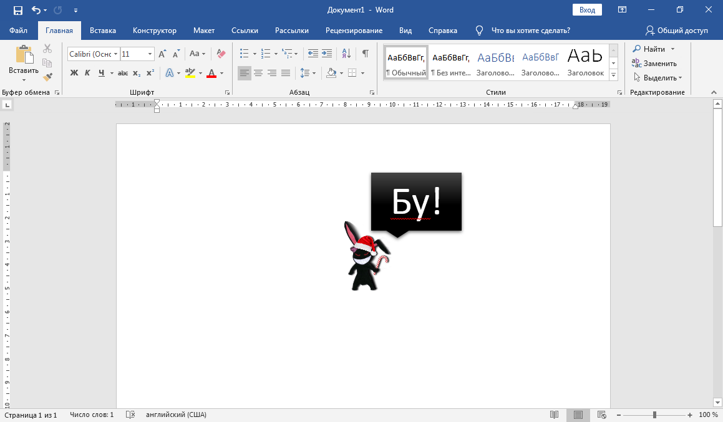This screenshot has width=723, height=422.
Task: Select the Format Painter brush
Action: pyautogui.click(x=47, y=77)
